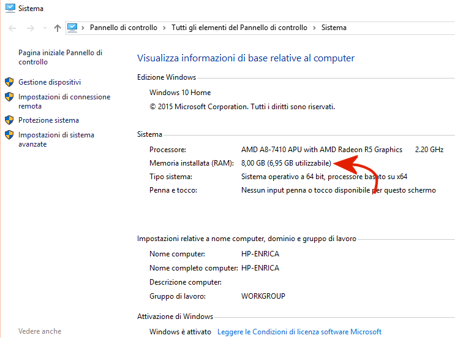Navigate to Pannello di controllo breadcrumb

coord(123,28)
